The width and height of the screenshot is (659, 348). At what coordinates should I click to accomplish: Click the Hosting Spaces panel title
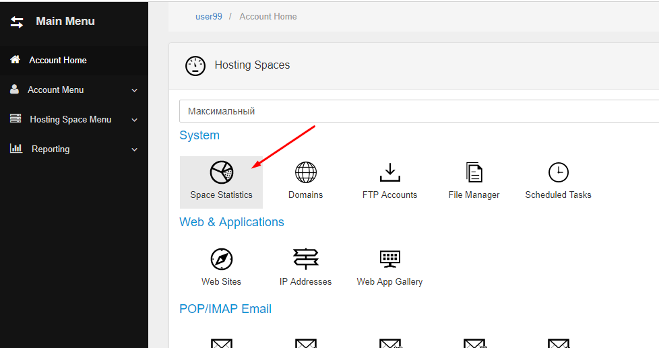pyautogui.click(x=252, y=65)
